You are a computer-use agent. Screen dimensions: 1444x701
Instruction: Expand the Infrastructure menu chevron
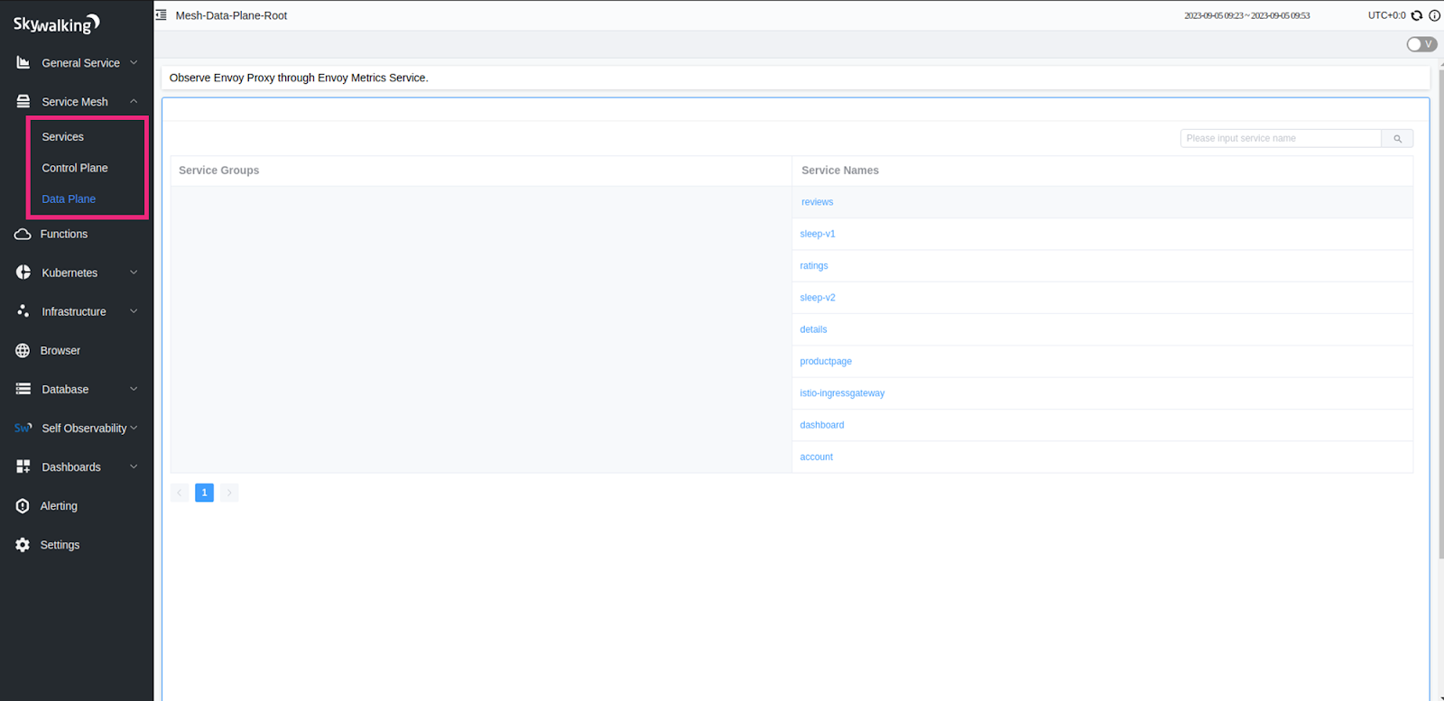tap(134, 311)
